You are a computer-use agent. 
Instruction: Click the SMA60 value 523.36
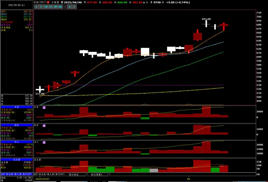coord(28,20)
